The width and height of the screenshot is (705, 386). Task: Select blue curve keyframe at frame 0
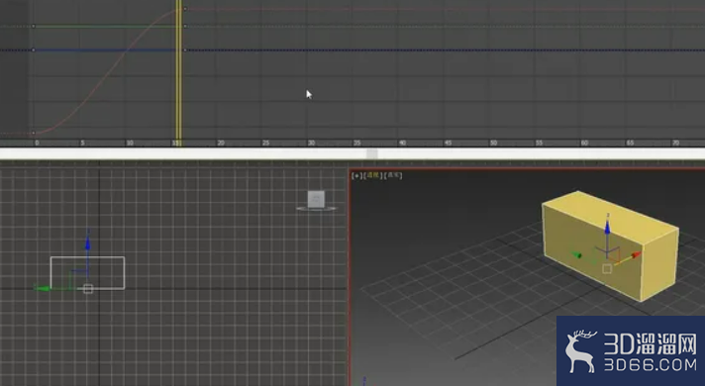pyautogui.click(x=34, y=49)
